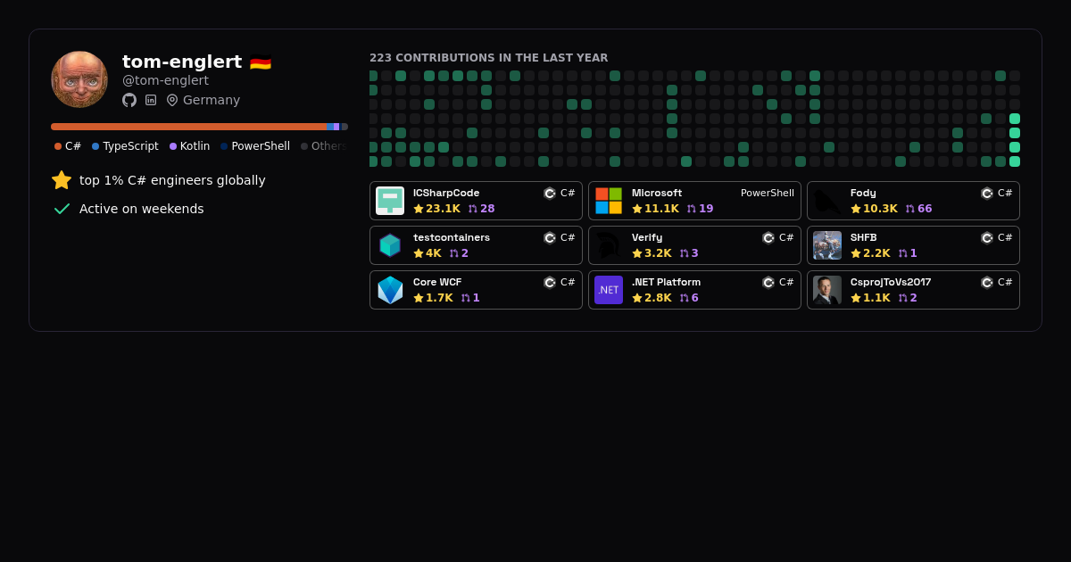Open the .NET Platform repository name
1071x562 pixels.
click(666, 282)
